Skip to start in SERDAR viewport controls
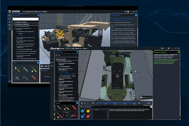 [x=42, y=66]
